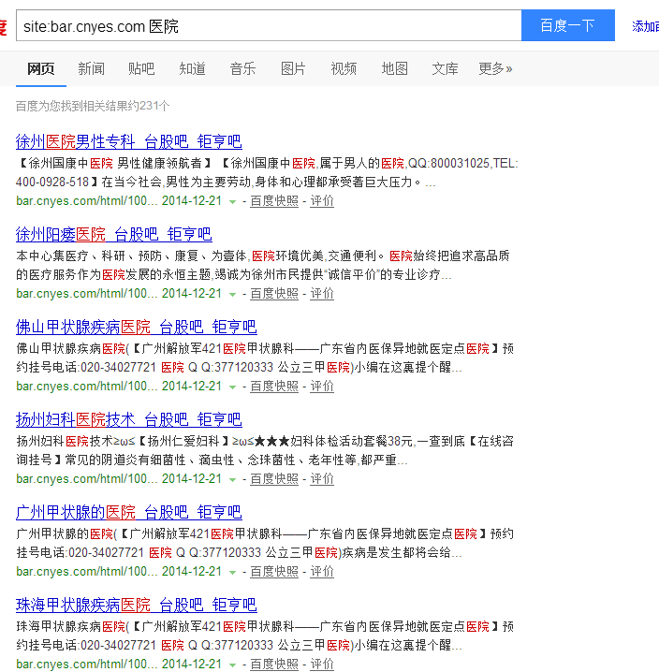Expand green arrow under 珠海甲状腺疾病医院 result
Viewport: 659px width, 672px height.
[233, 665]
